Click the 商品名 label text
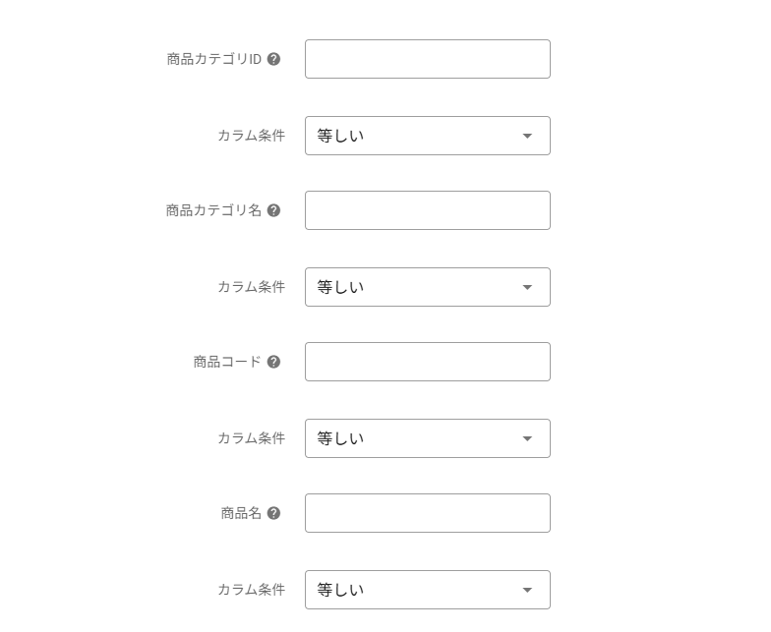771x632 pixels. point(241,513)
